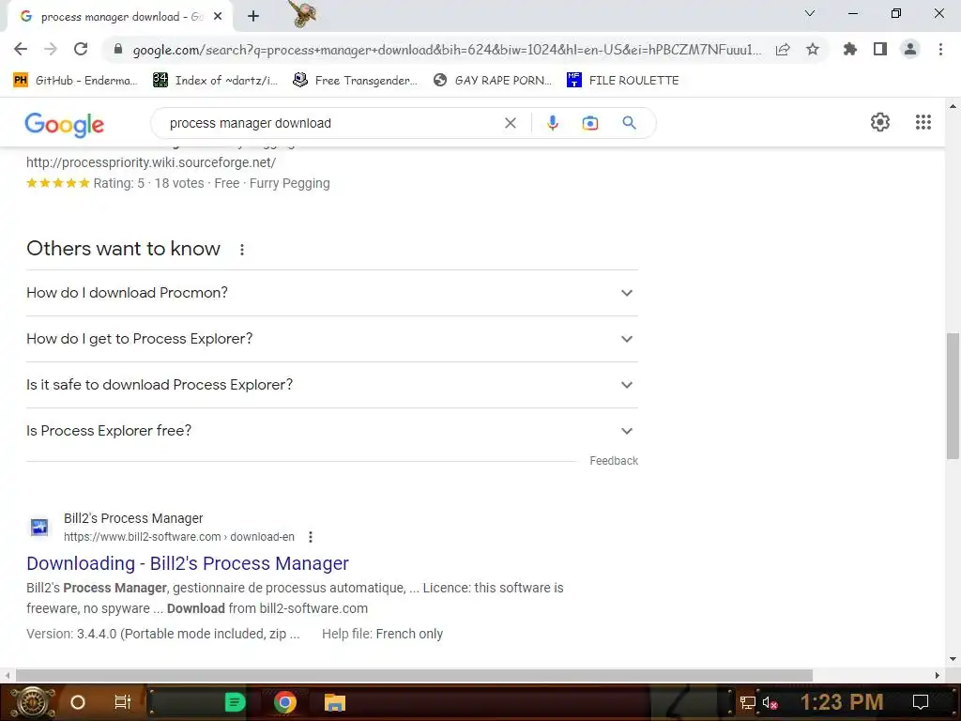This screenshot has width=961, height=721.
Task: Open the Extensions puzzle icon
Action: point(850,49)
